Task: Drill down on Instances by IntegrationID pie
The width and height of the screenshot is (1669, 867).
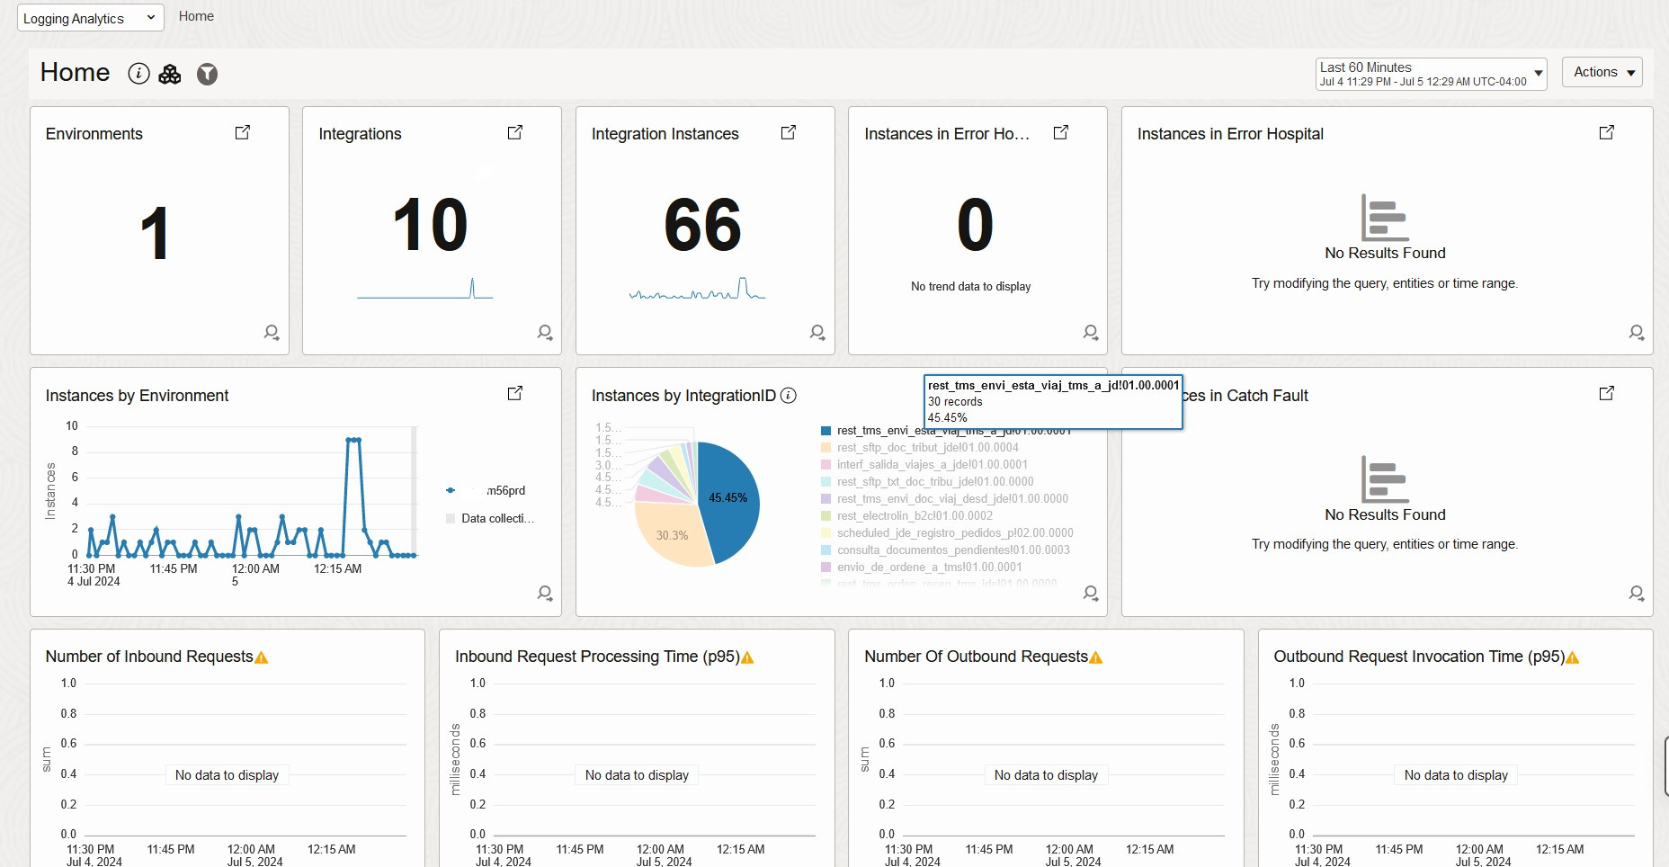Action: [1091, 594]
